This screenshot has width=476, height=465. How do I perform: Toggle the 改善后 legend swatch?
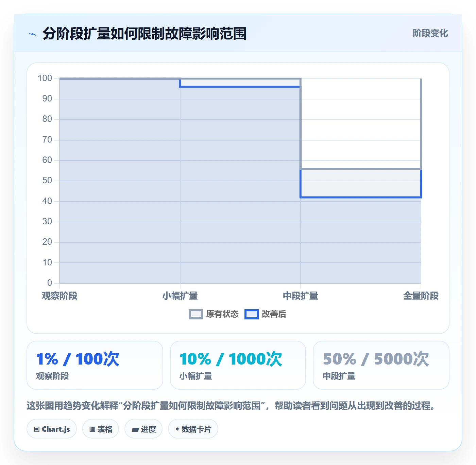(252, 314)
